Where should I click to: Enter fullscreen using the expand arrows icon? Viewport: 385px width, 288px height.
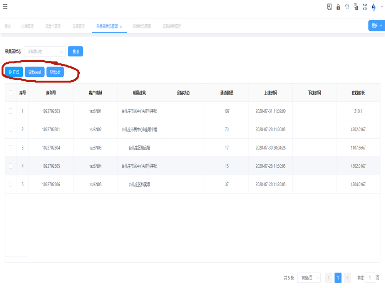365,7
